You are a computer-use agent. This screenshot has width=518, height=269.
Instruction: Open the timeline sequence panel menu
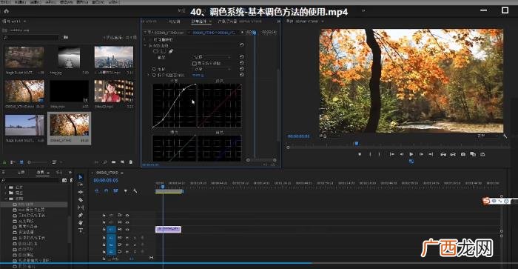(122, 173)
